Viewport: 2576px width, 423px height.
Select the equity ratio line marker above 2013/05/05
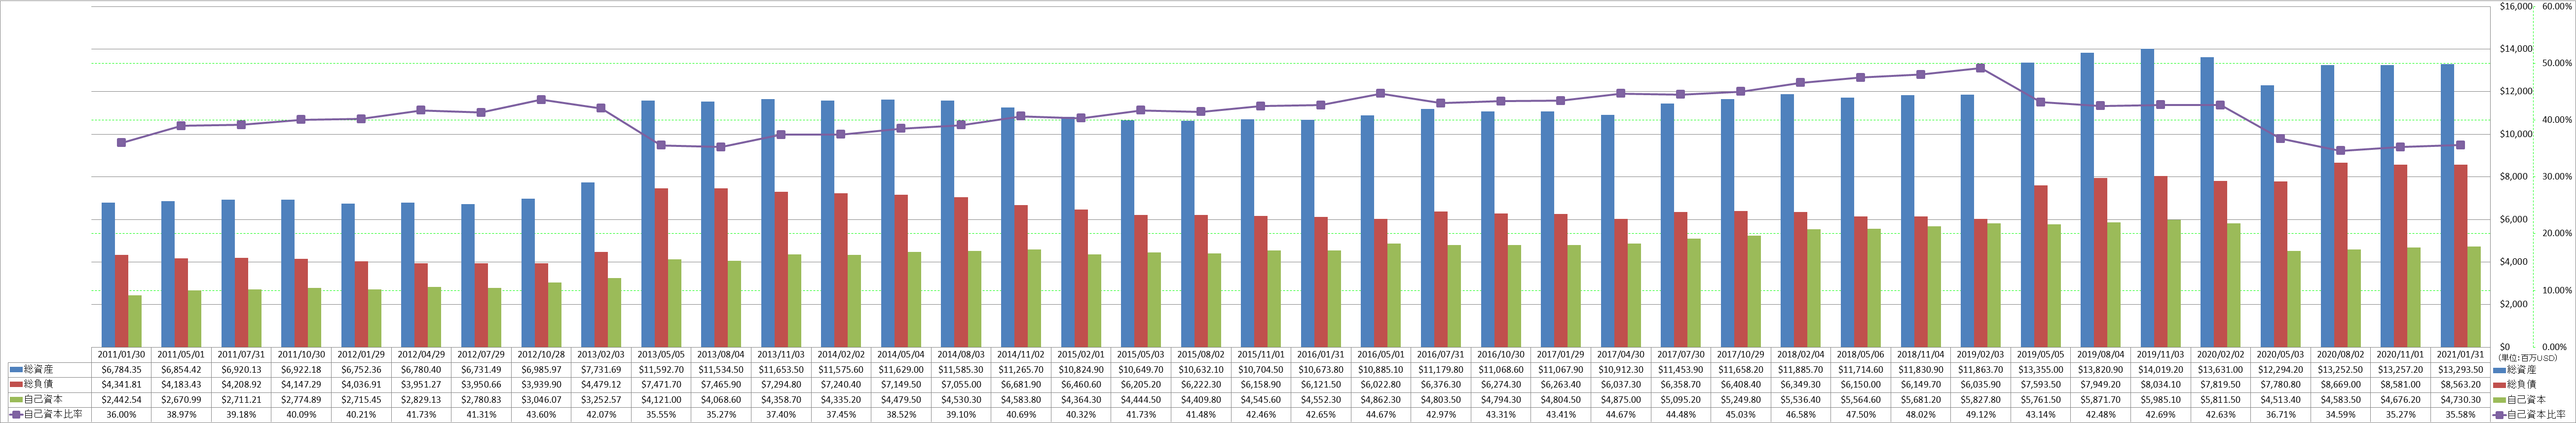(x=661, y=145)
